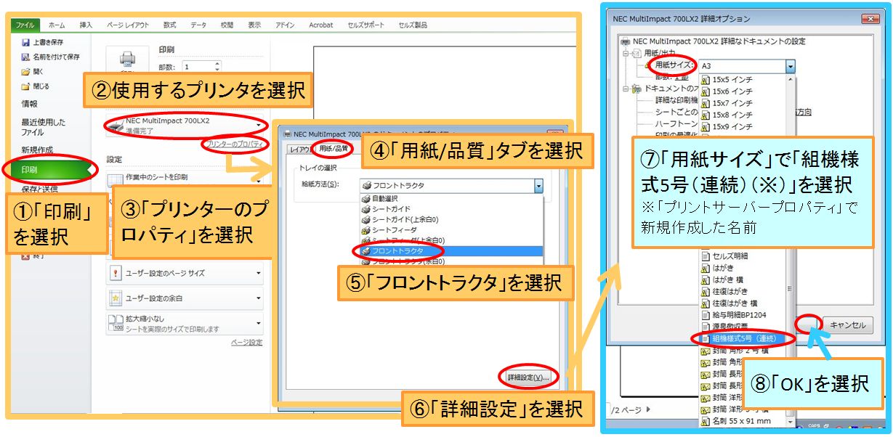Select シートガイド(上余白0) paper source
Image resolution: width=893 pixels, height=437 pixels.
[452, 219]
